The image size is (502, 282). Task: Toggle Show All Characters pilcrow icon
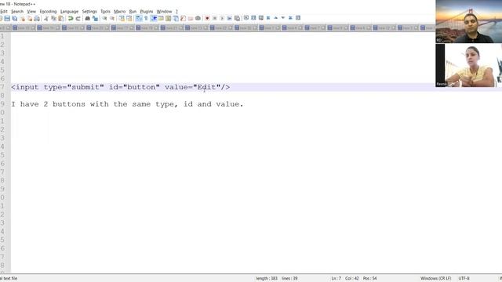point(146,18)
